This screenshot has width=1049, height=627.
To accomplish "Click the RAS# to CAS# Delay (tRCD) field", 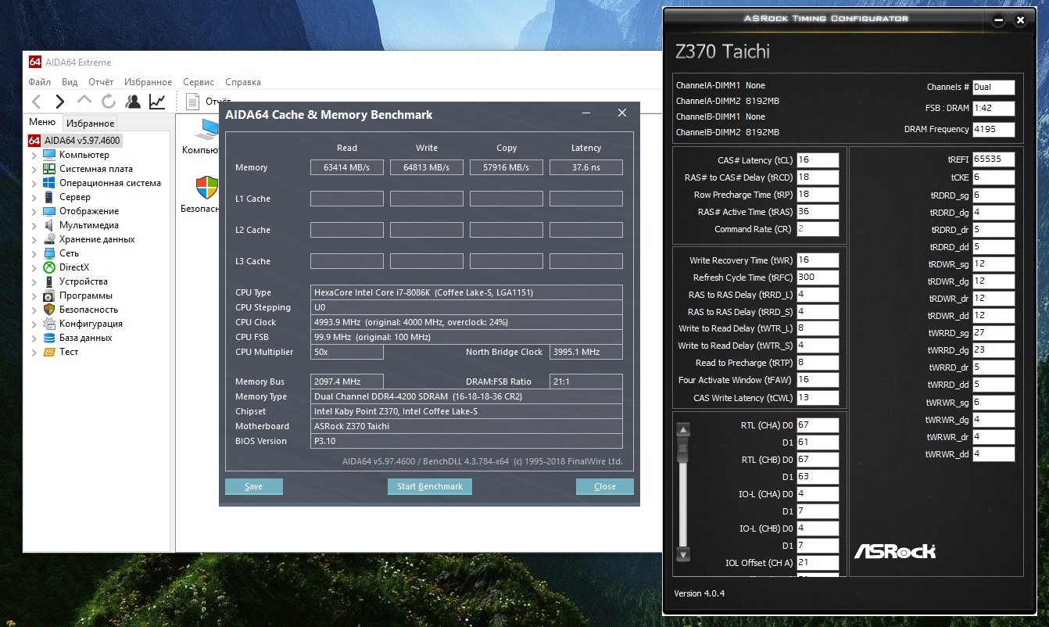I will (x=817, y=177).
